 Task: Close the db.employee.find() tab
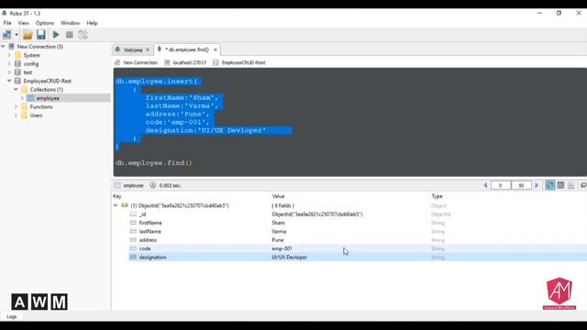click(216, 49)
